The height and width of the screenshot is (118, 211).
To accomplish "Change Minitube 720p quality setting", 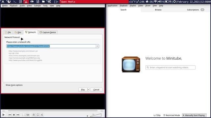I will coord(157,115).
